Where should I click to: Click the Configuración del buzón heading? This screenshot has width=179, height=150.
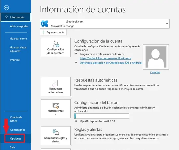coord(96,102)
